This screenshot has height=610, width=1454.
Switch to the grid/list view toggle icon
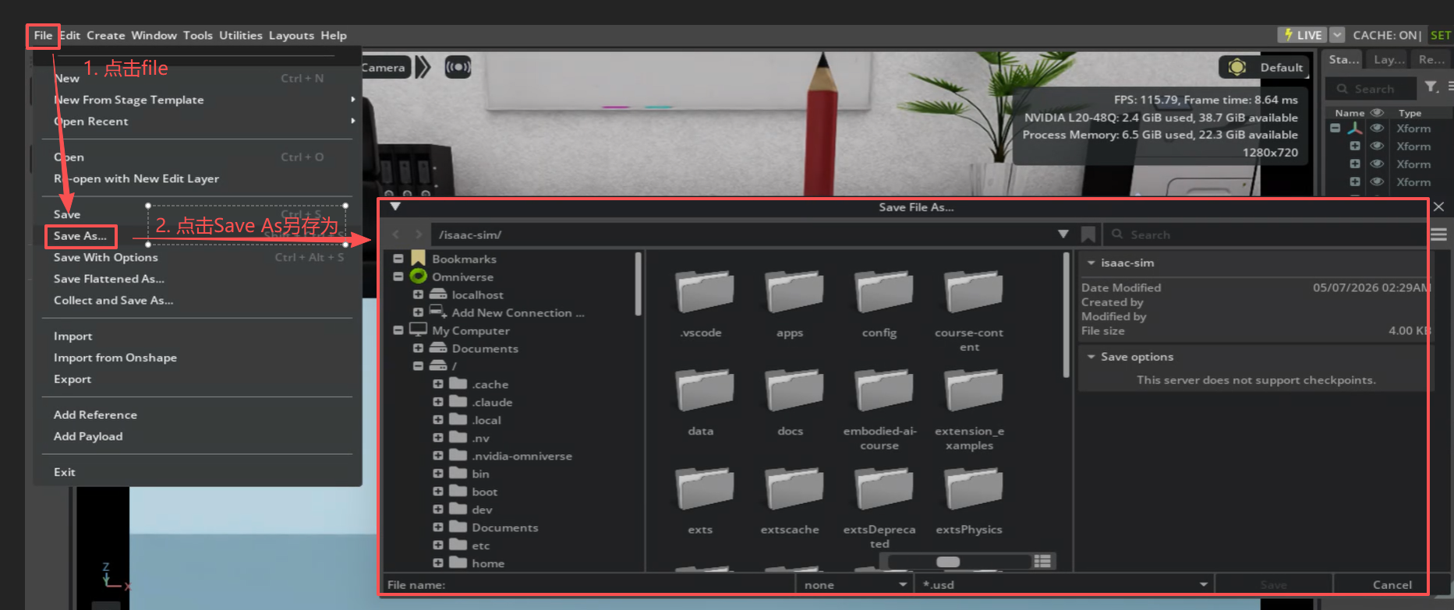coord(1042,561)
